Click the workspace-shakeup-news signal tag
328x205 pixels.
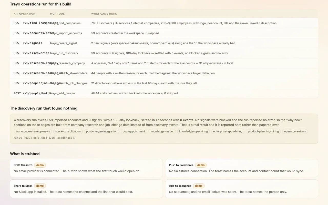coord(33,131)
